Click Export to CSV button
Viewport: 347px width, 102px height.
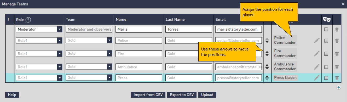click(182, 95)
